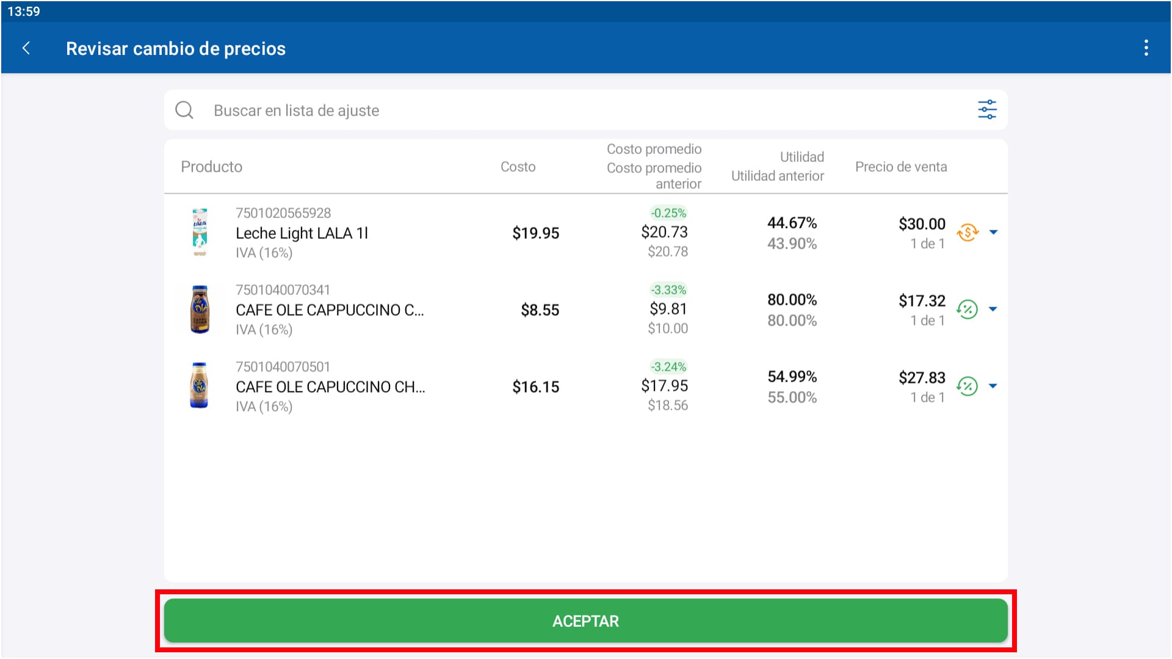Click the green percent icon for CAFE OLE CAPPUCCINO
The width and height of the screenshot is (1172, 659).
967,309
